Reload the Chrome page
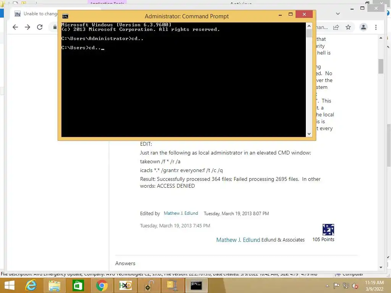This screenshot has height=293, width=391. pos(40,27)
